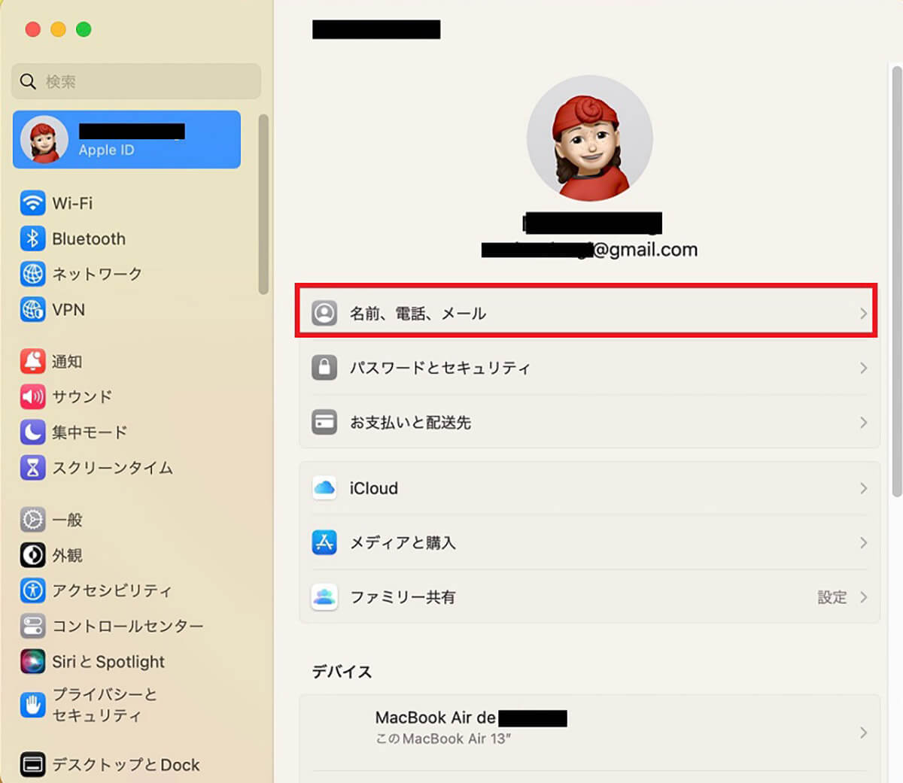The width and height of the screenshot is (903, 783).
Task: Click the green zoom window button
Action: click(x=84, y=29)
